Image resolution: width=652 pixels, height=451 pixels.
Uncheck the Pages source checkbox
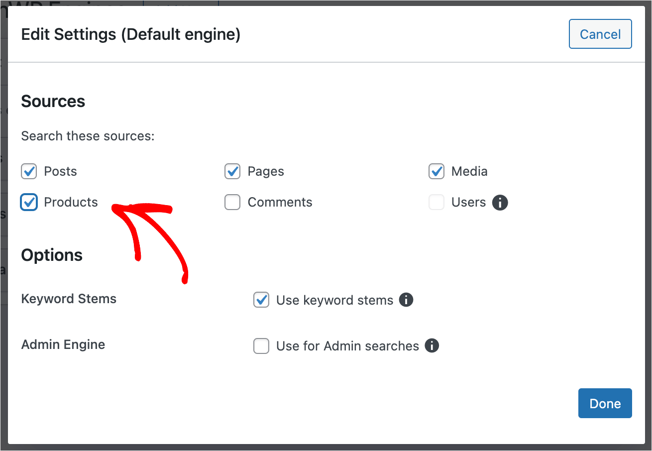pos(232,172)
